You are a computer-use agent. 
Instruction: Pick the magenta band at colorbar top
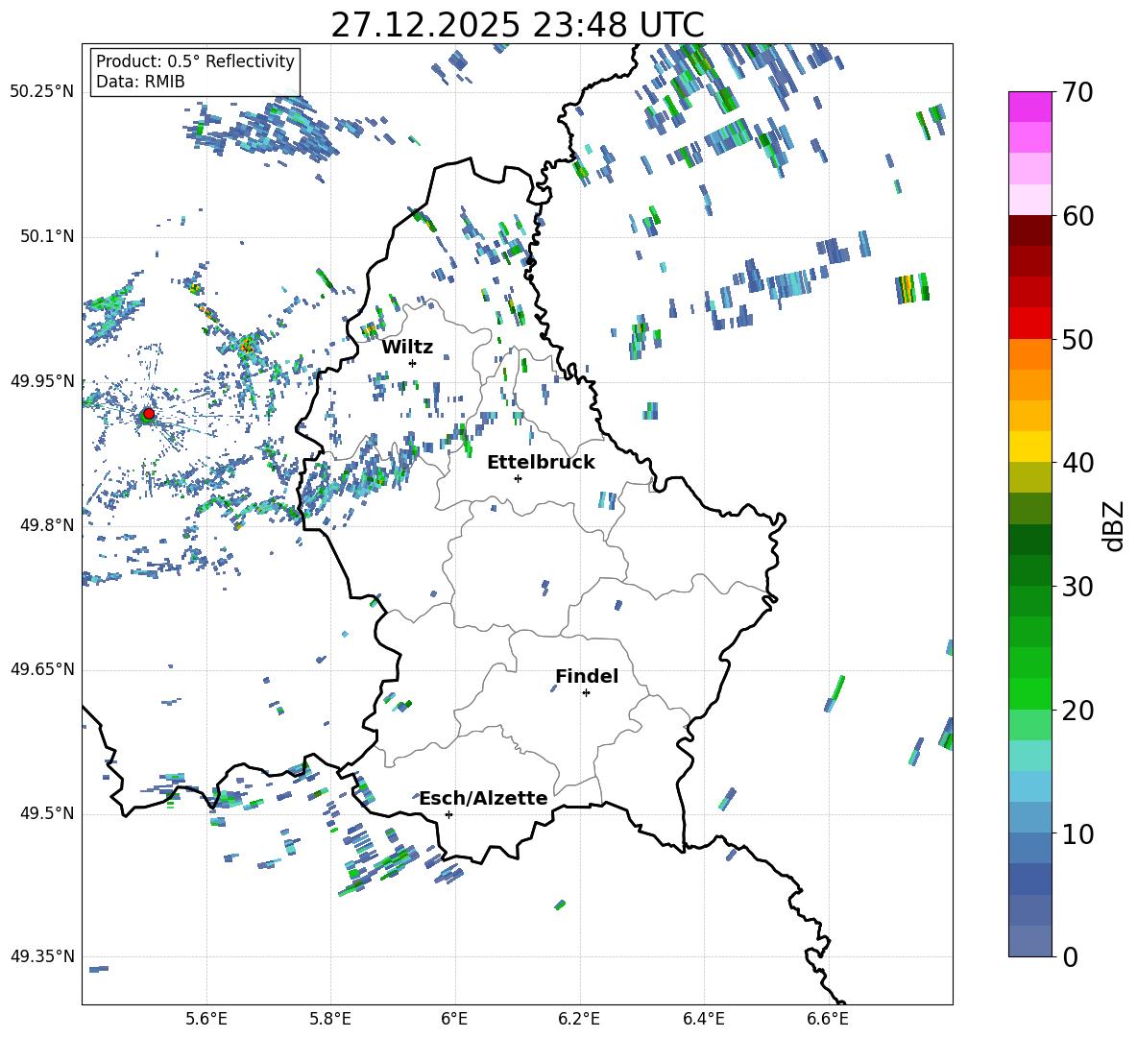[1030, 107]
